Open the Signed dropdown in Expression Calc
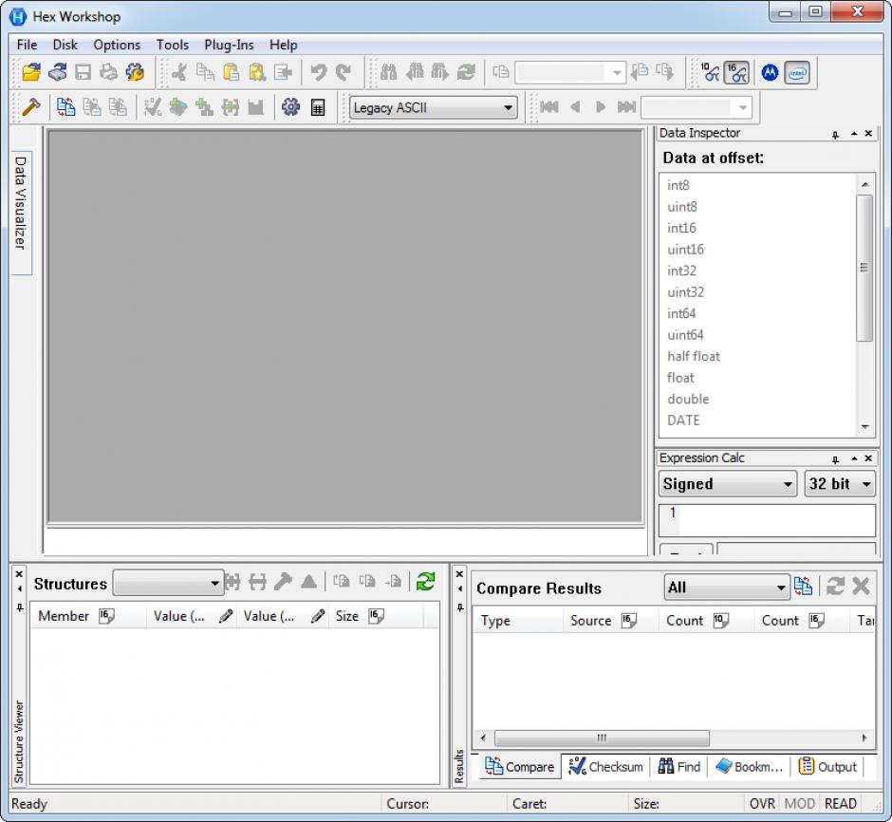The height and width of the screenshot is (822, 892). pos(728,484)
